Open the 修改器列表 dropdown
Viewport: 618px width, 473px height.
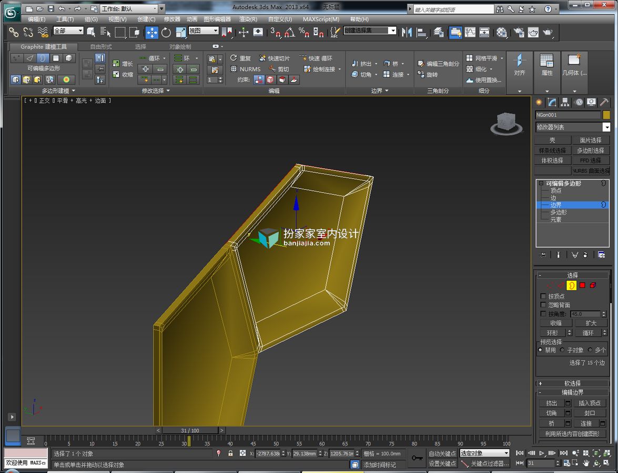point(573,127)
